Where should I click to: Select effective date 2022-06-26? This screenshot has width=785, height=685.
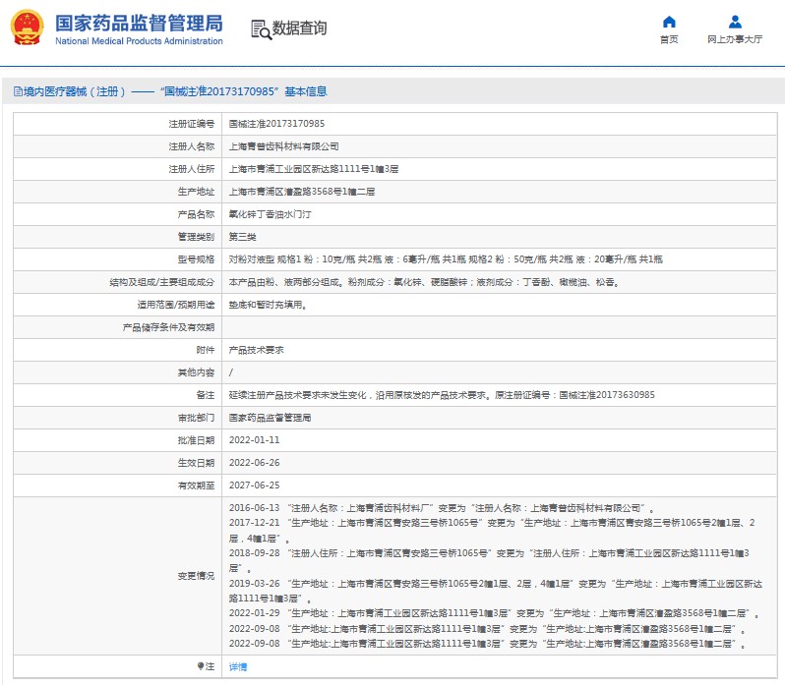[x=255, y=463]
